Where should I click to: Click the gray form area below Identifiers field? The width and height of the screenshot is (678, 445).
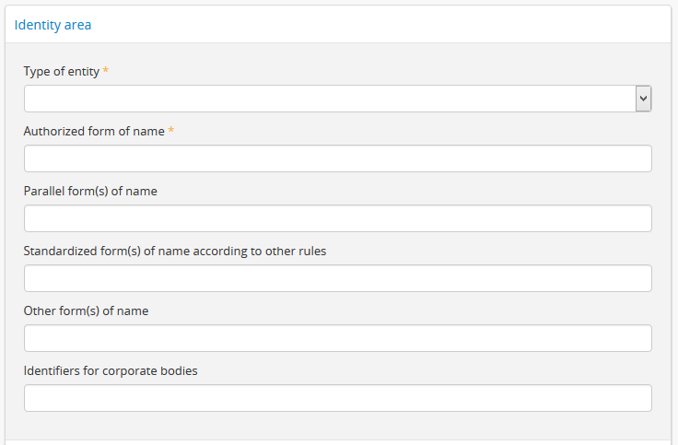(x=337, y=424)
